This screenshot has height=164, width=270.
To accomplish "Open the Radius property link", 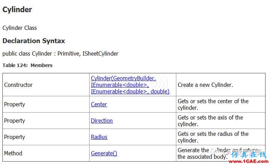I will coord(99,137).
